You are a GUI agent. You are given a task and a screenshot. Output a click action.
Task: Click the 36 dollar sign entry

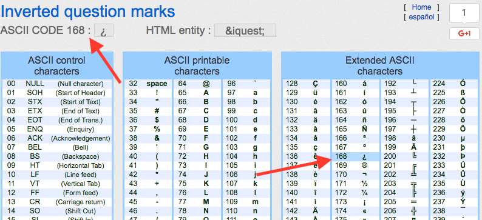tap(148, 120)
